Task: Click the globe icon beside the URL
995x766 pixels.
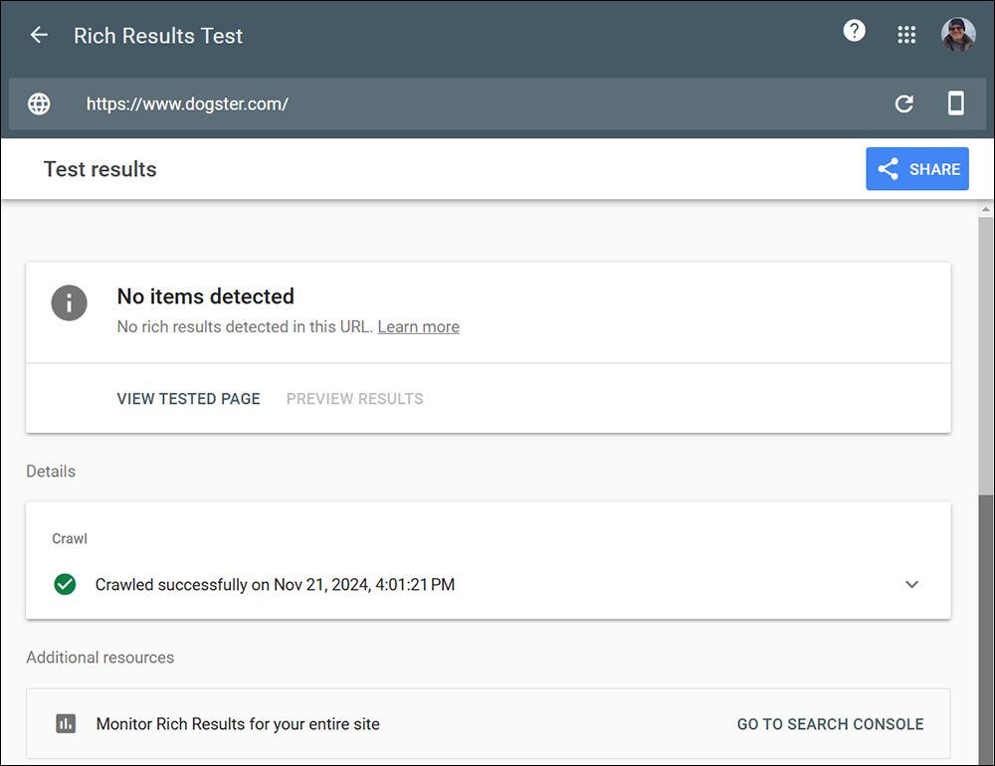Action: (39, 103)
